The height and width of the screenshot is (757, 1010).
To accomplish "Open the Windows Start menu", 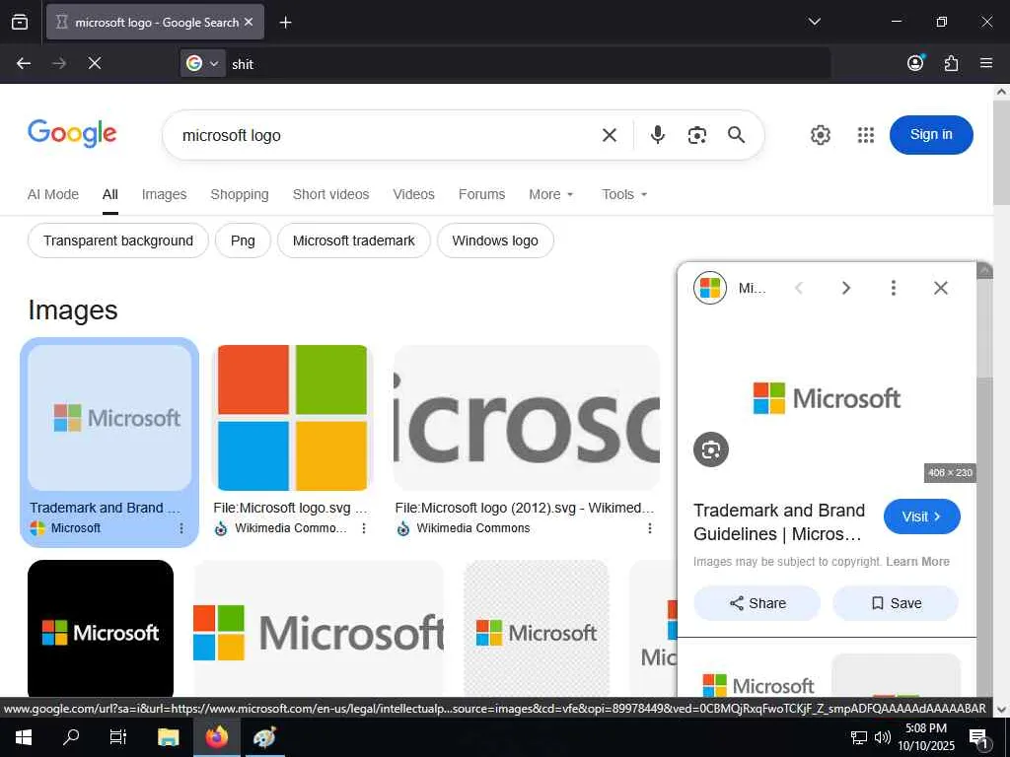I will click(24, 737).
